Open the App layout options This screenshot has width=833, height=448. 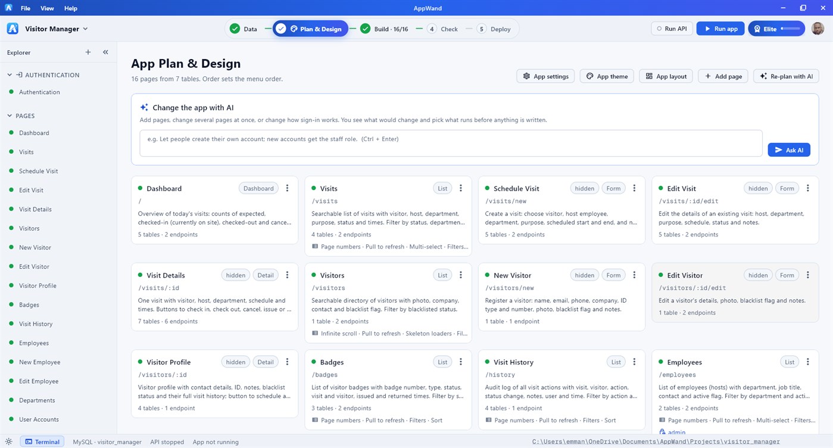[x=666, y=76]
